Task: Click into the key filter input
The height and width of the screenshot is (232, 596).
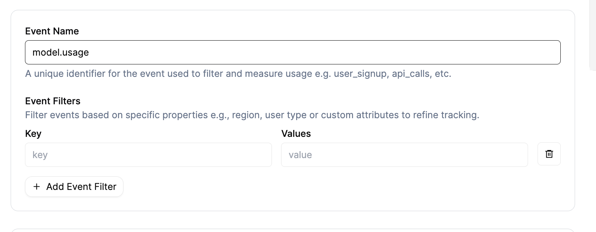Action: coord(148,155)
